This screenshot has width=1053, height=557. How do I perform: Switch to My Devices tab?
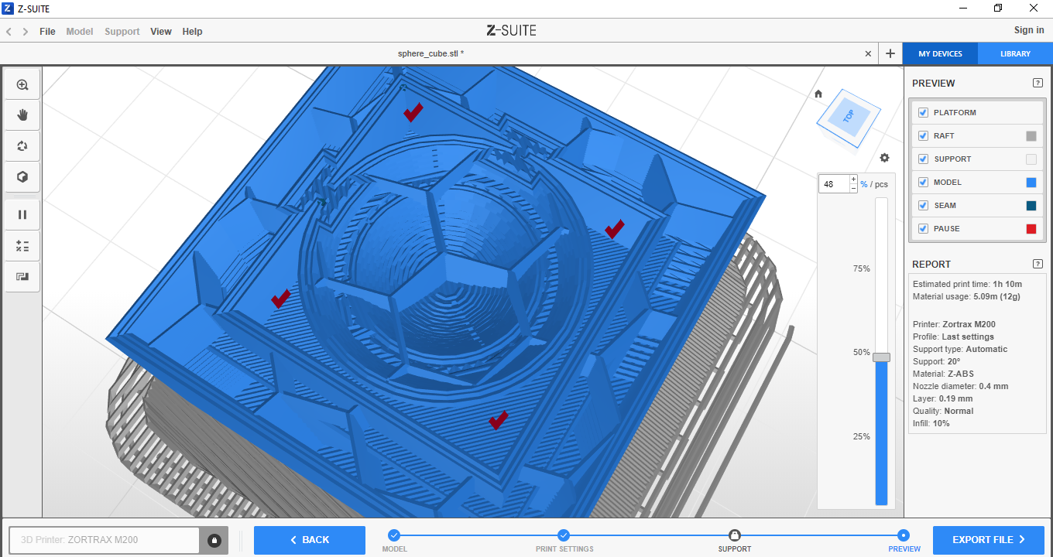[940, 54]
